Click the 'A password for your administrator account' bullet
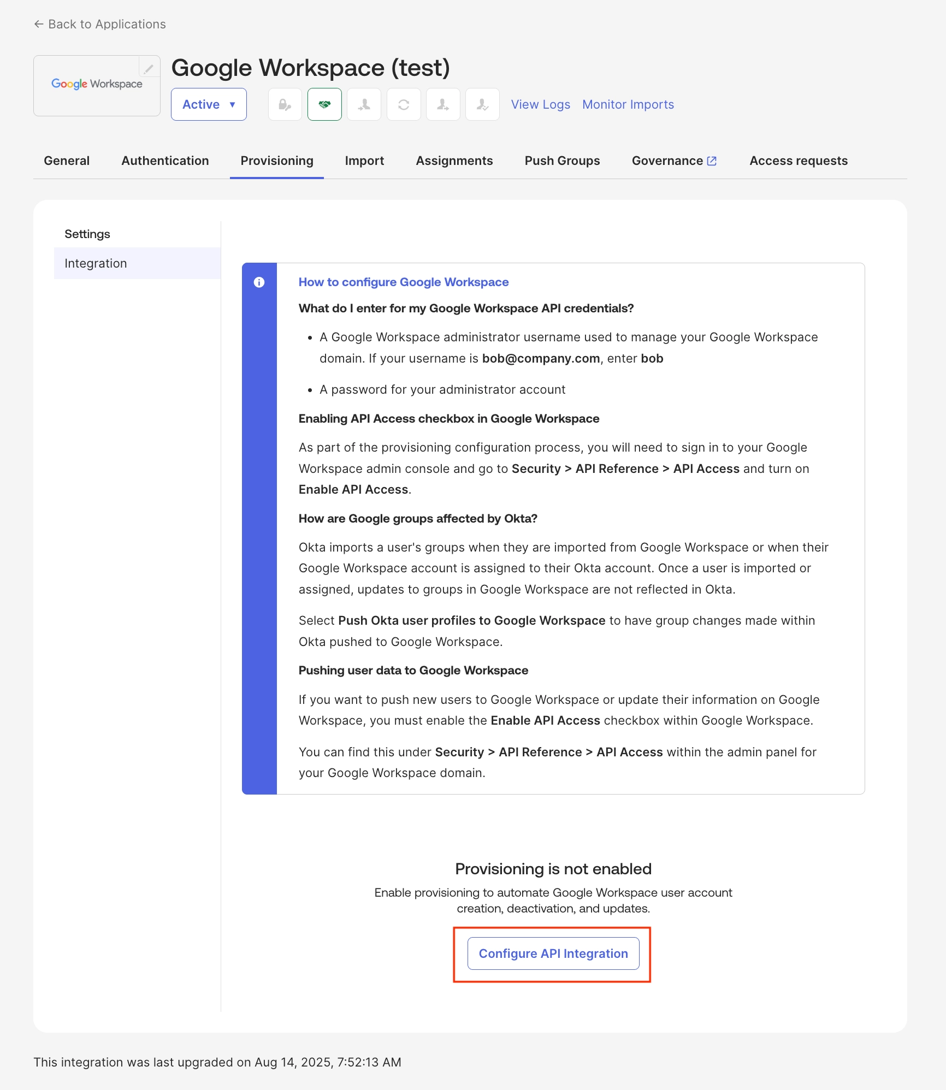The image size is (946, 1090). (x=442, y=390)
